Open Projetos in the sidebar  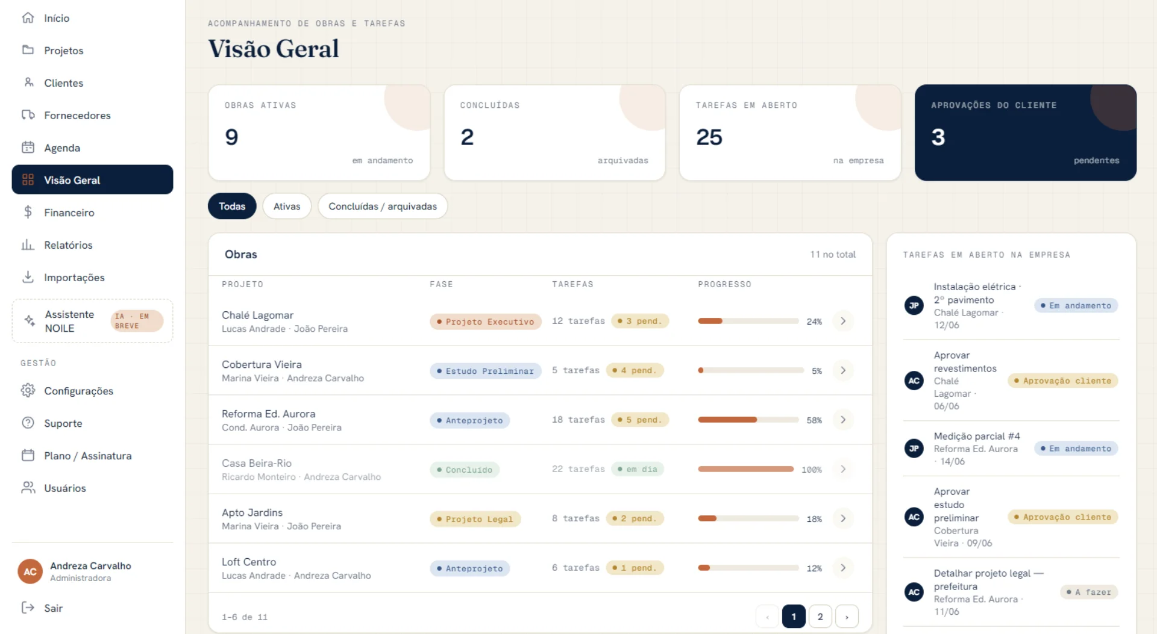[92, 50]
